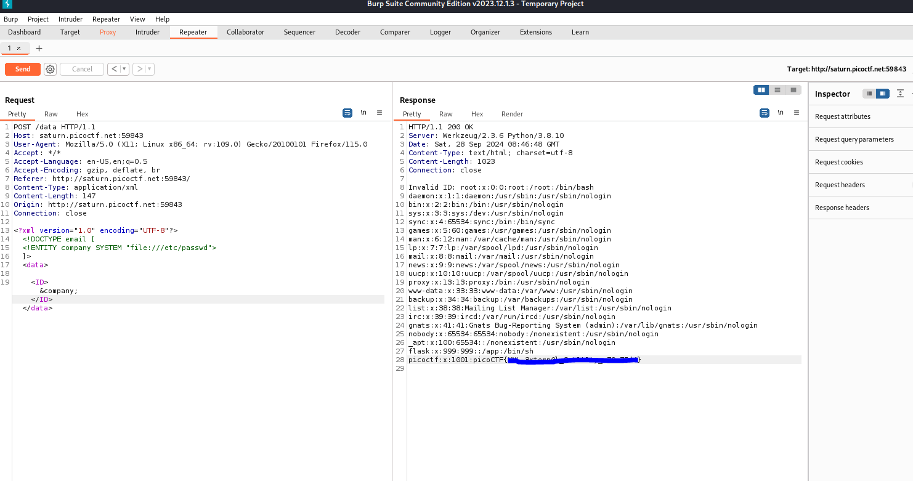
Task: Click 'HTTP/1.1 200 OK' response status line
Action: click(x=440, y=127)
